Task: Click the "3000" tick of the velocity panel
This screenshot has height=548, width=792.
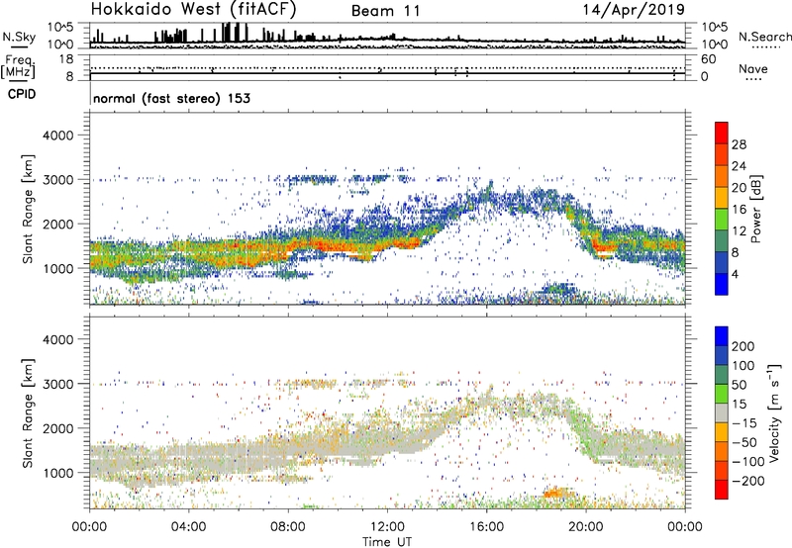Action: pos(58,384)
